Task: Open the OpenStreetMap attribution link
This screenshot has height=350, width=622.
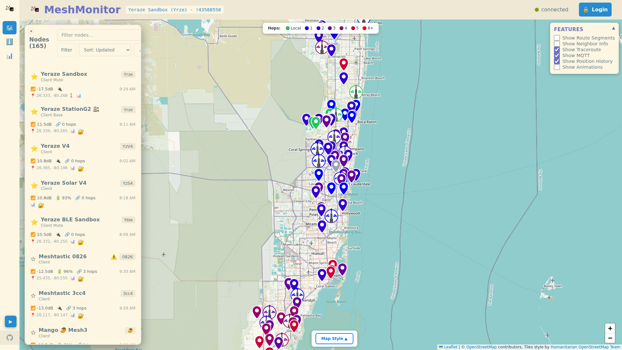Action: coord(481,347)
